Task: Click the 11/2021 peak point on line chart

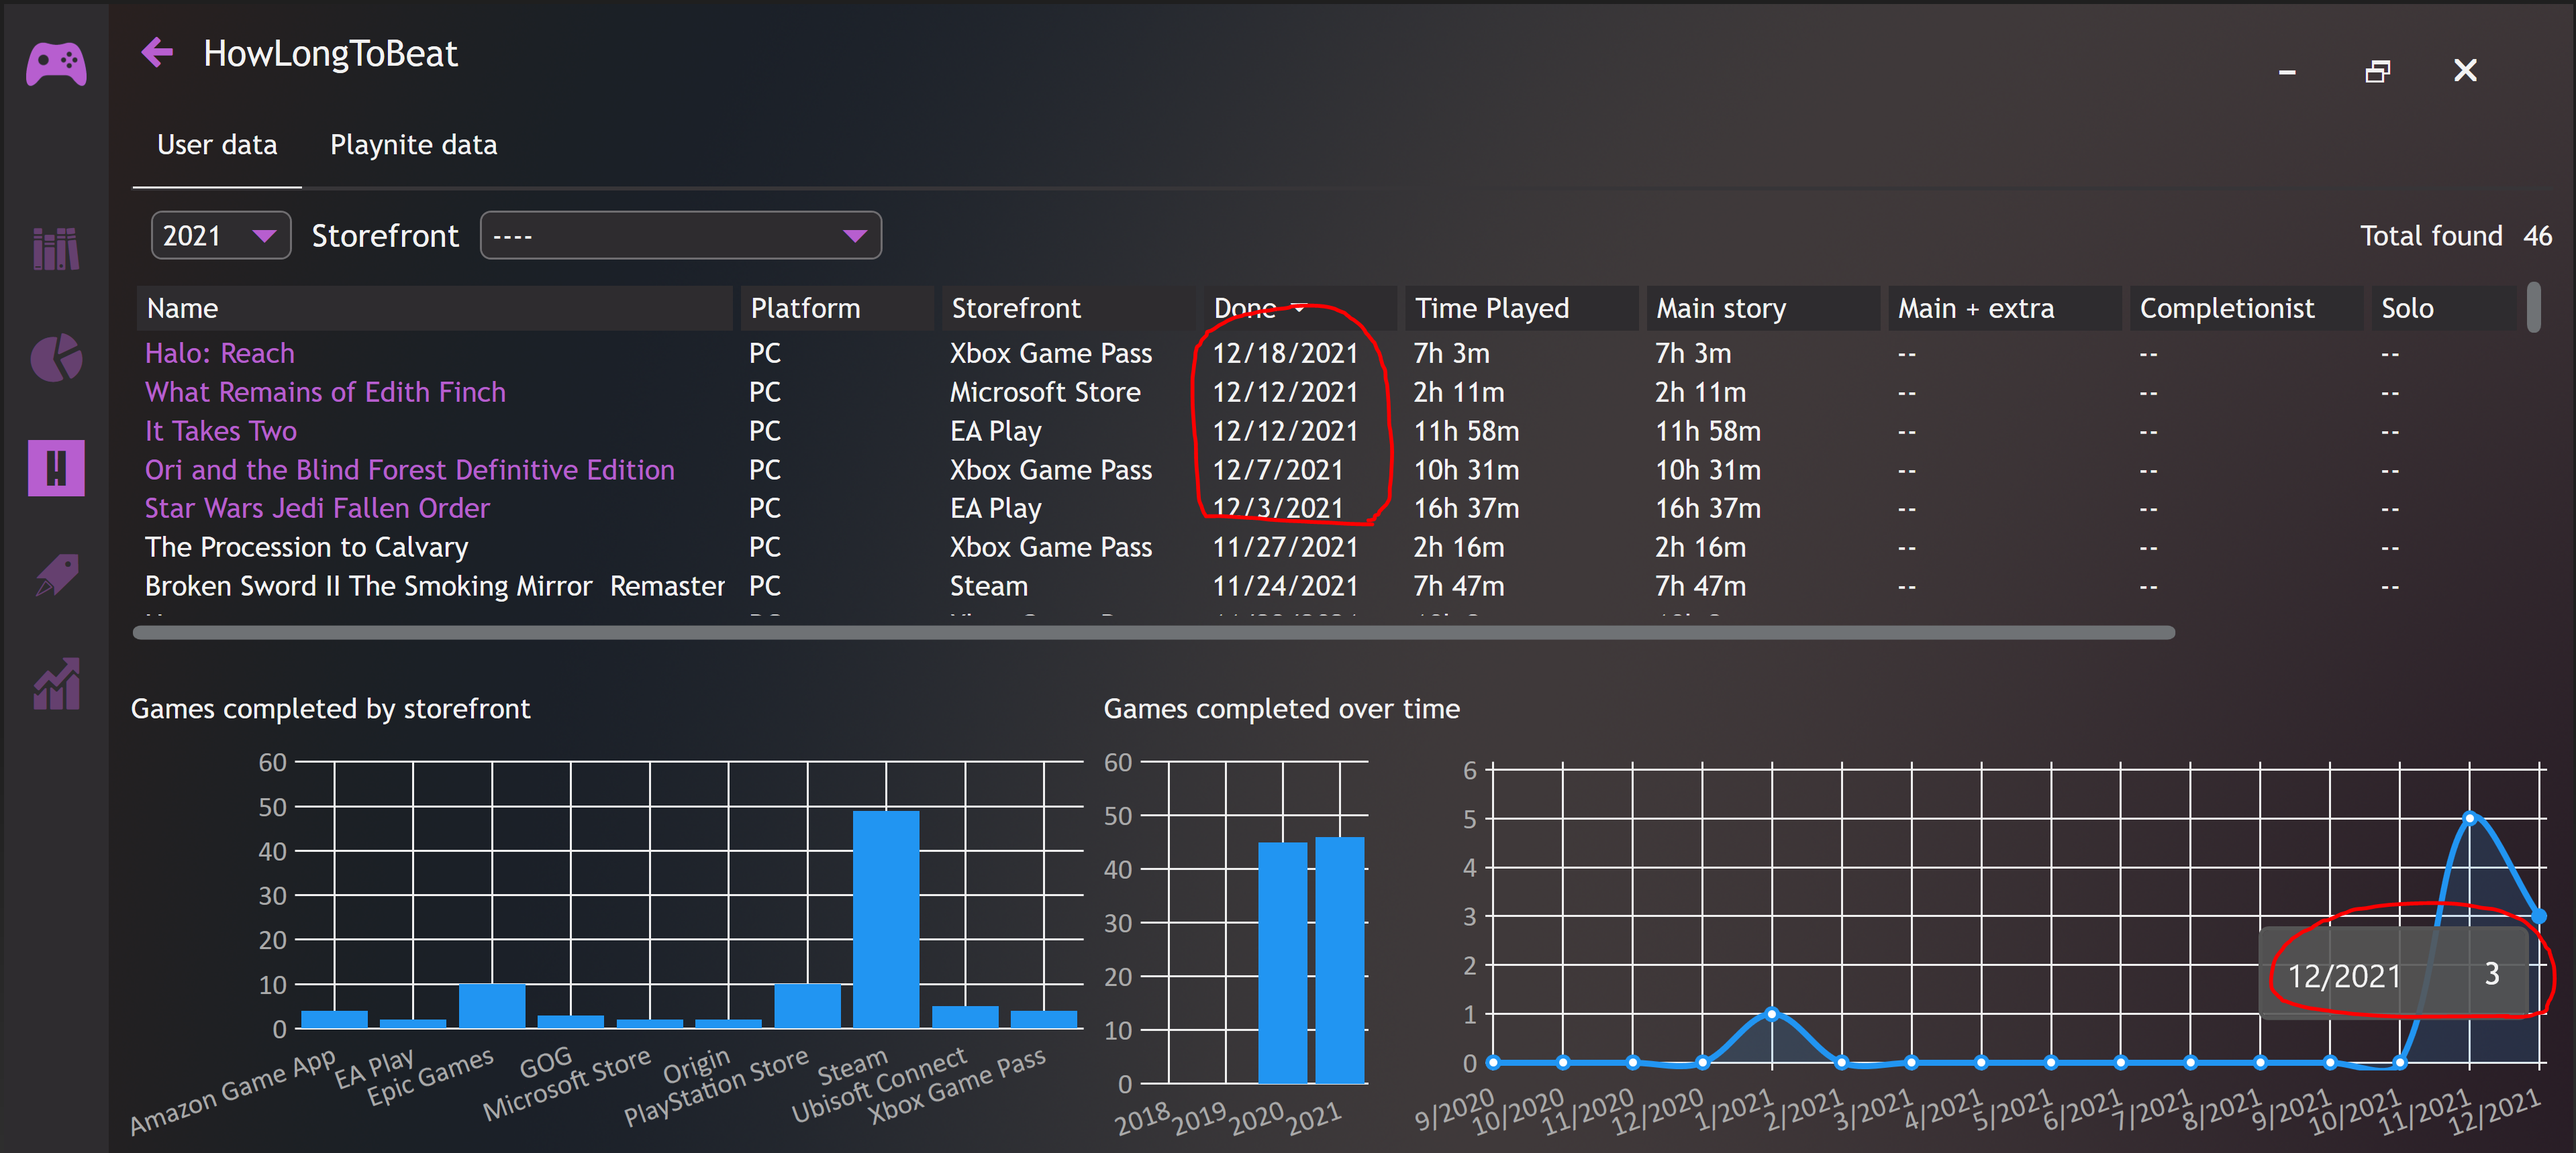Action: click(2469, 817)
